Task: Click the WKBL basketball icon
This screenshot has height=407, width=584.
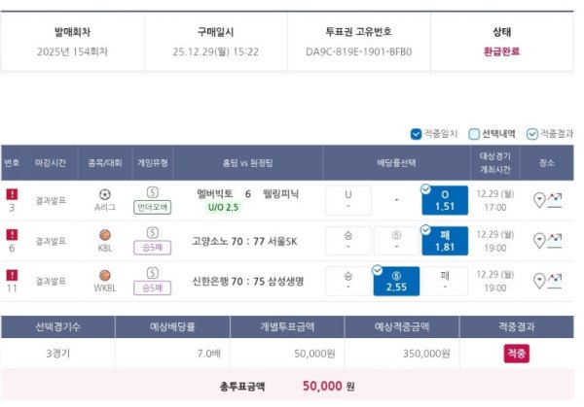Action: click(x=105, y=275)
